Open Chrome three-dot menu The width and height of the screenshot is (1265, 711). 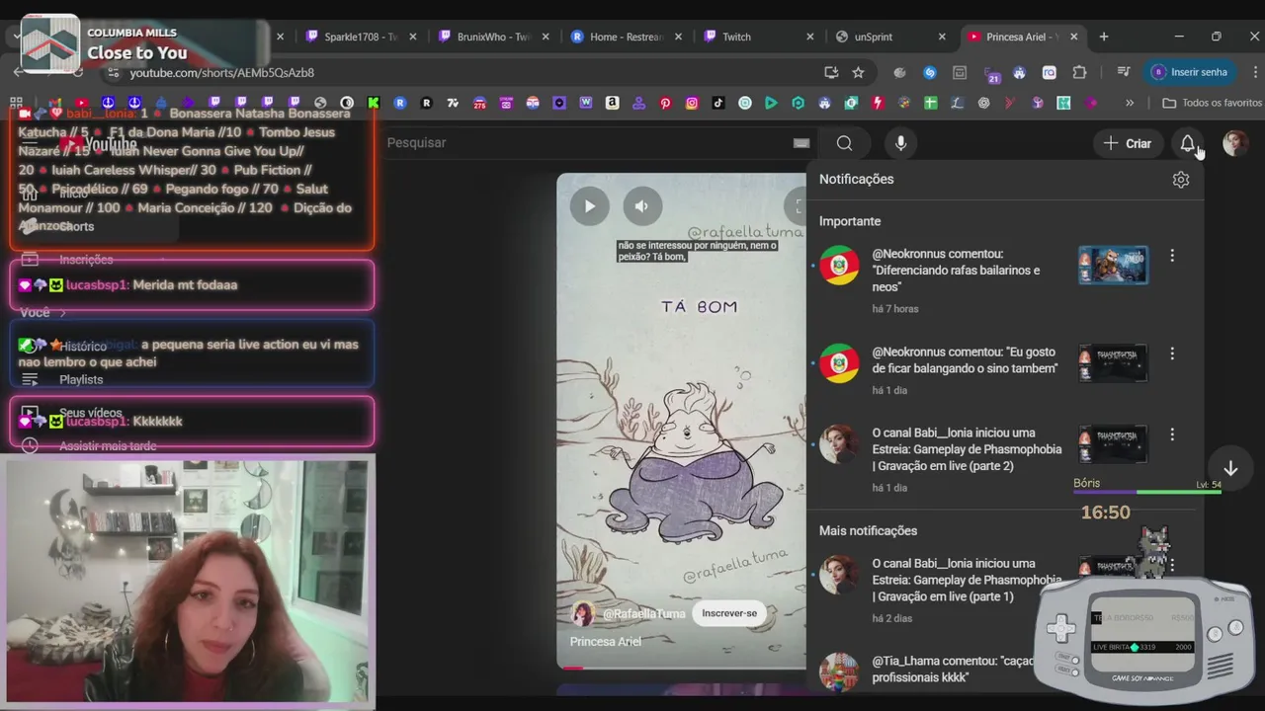(1255, 72)
